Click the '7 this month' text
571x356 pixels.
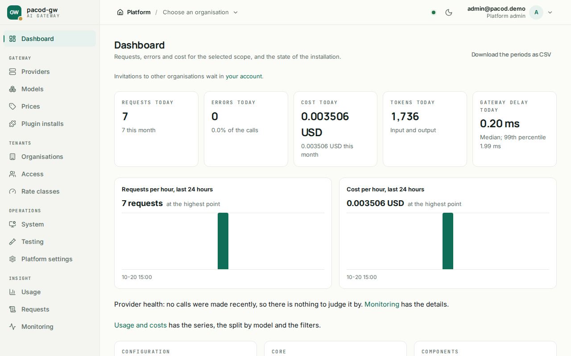click(139, 130)
